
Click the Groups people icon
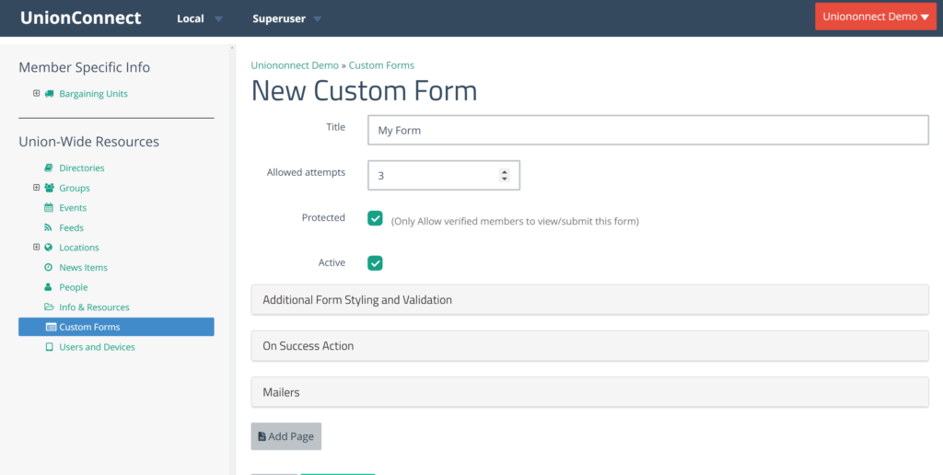coord(49,188)
